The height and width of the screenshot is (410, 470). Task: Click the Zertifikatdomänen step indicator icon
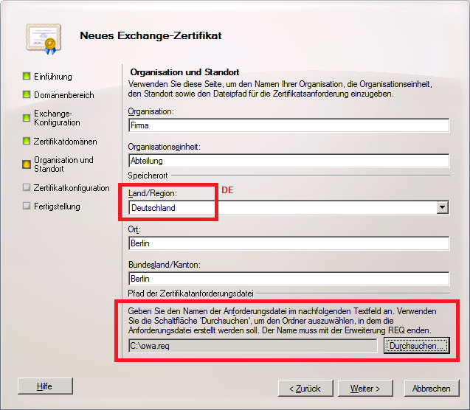pos(27,142)
